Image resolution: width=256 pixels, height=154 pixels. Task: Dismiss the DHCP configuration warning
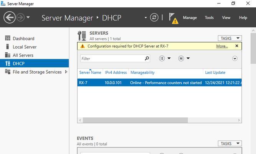click(237, 46)
